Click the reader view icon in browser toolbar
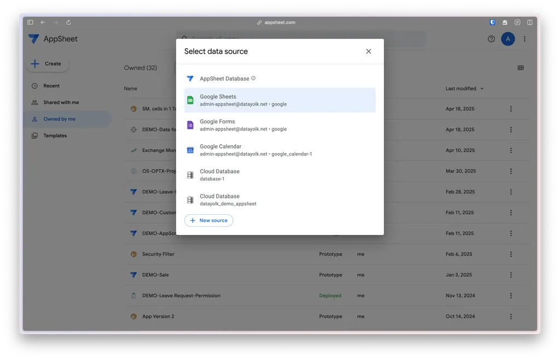This screenshot has width=560, height=360. (x=517, y=22)
